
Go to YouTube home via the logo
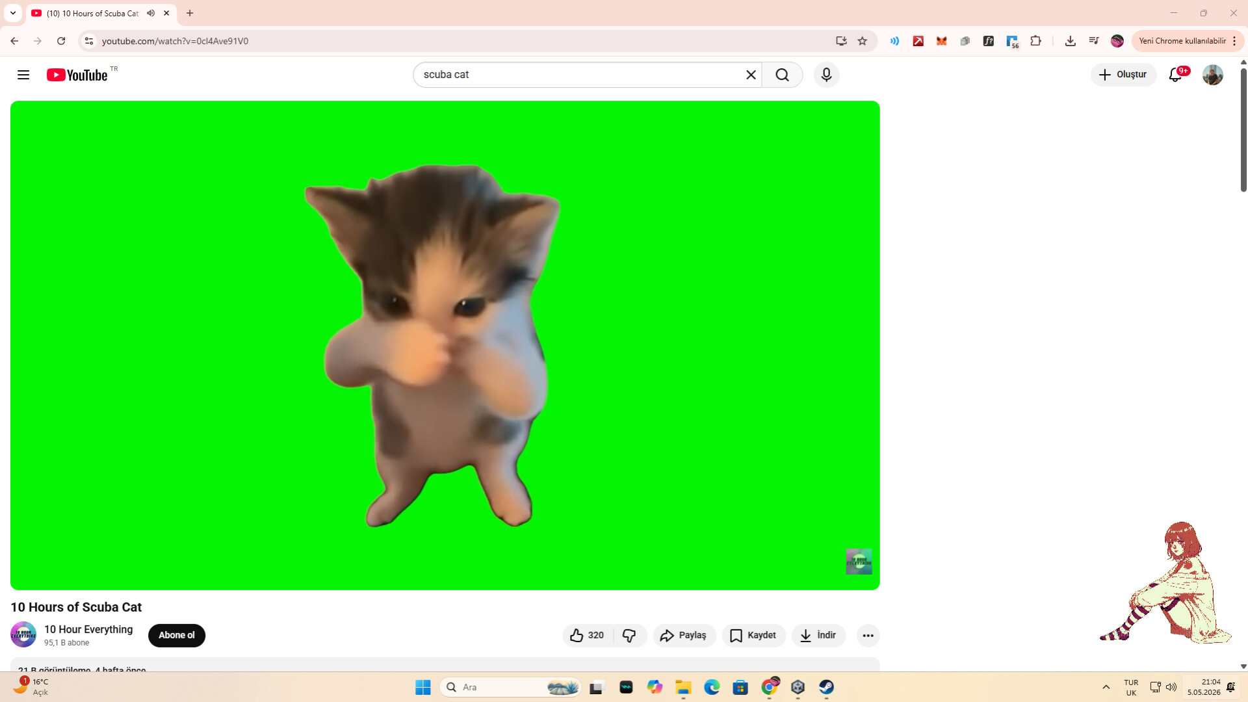[77, 75]
